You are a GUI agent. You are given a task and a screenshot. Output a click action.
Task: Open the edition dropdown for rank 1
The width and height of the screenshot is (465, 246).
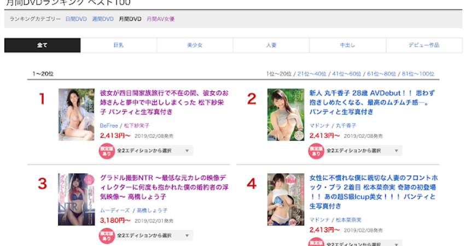[x=154, y=151]
